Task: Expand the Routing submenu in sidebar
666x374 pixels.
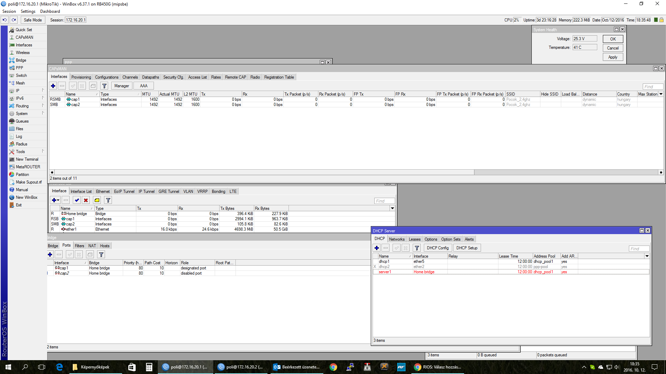Action: (x=43, y=106)
